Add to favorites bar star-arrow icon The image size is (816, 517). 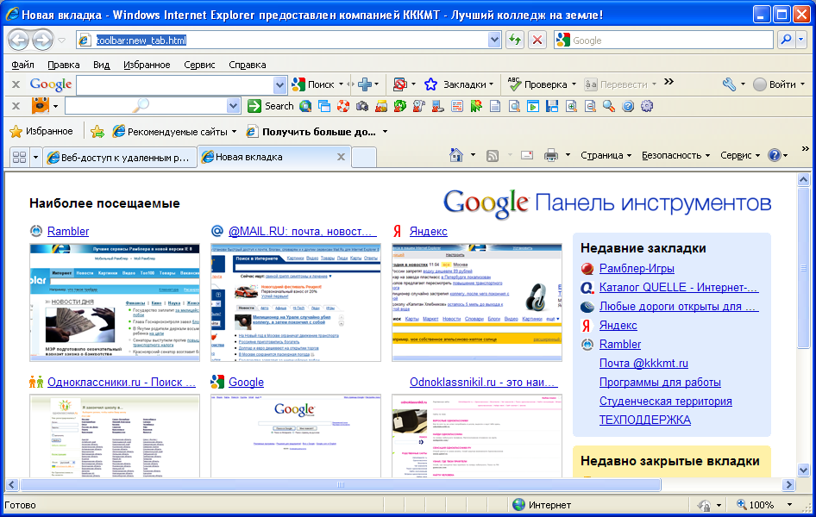[x=97, y=132]
